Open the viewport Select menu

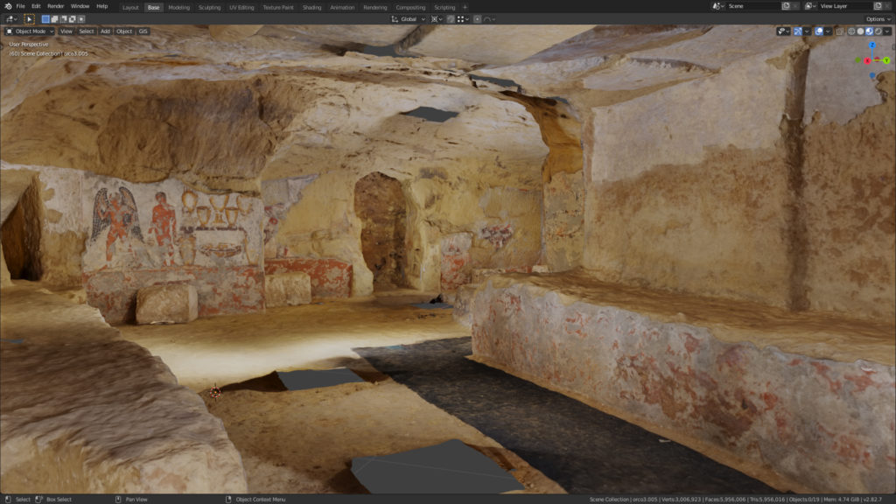87,31
